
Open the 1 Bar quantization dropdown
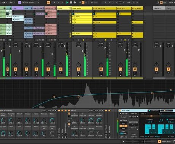11,2
